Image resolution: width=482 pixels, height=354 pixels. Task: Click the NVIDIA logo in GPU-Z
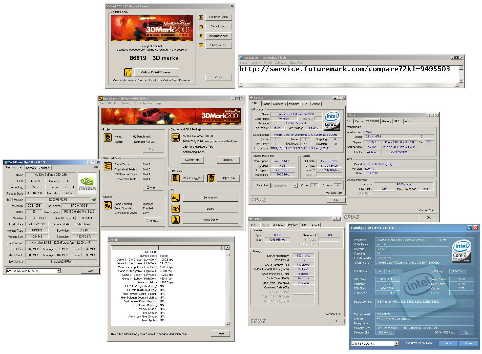[x=87, y=184]
